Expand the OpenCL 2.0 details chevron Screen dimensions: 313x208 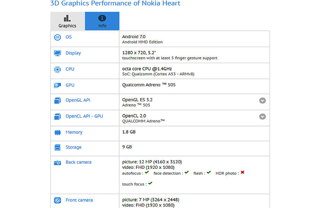coord(263,116)
